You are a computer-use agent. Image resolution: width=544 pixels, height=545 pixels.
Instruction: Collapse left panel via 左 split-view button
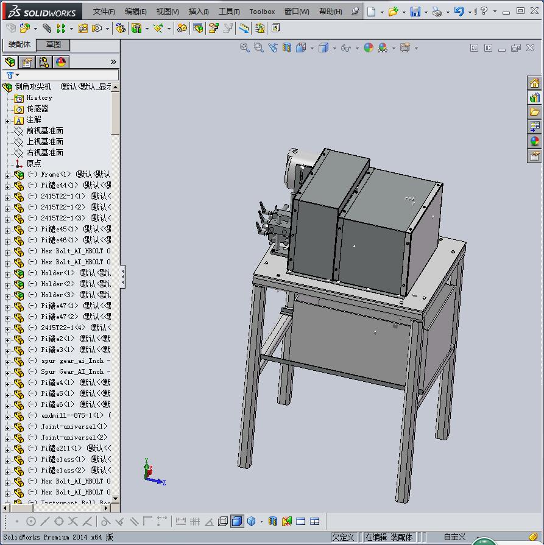click(474, 47)
